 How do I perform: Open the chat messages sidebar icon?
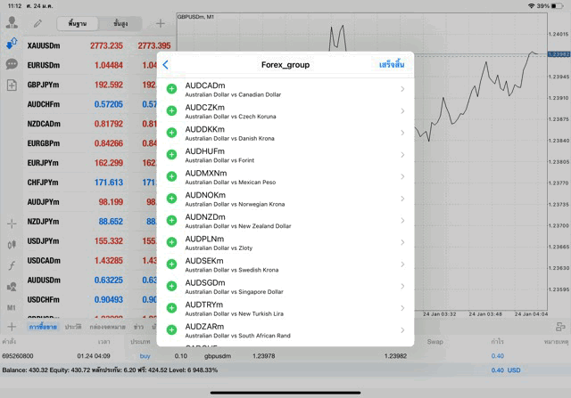(12, 64)
